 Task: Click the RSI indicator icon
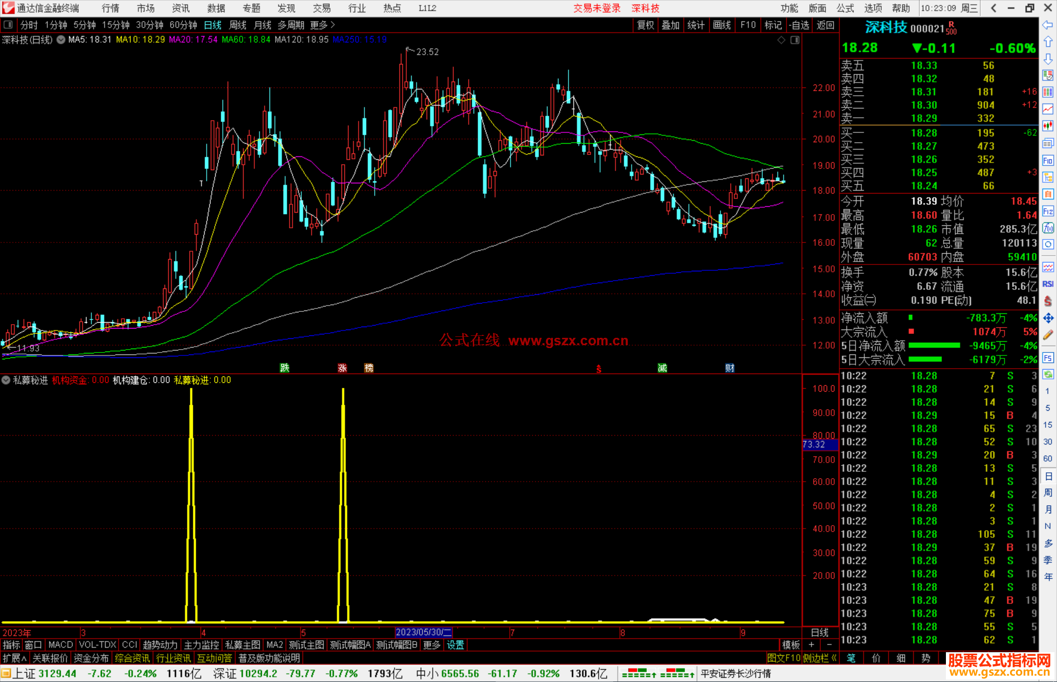pos(1048,284)
